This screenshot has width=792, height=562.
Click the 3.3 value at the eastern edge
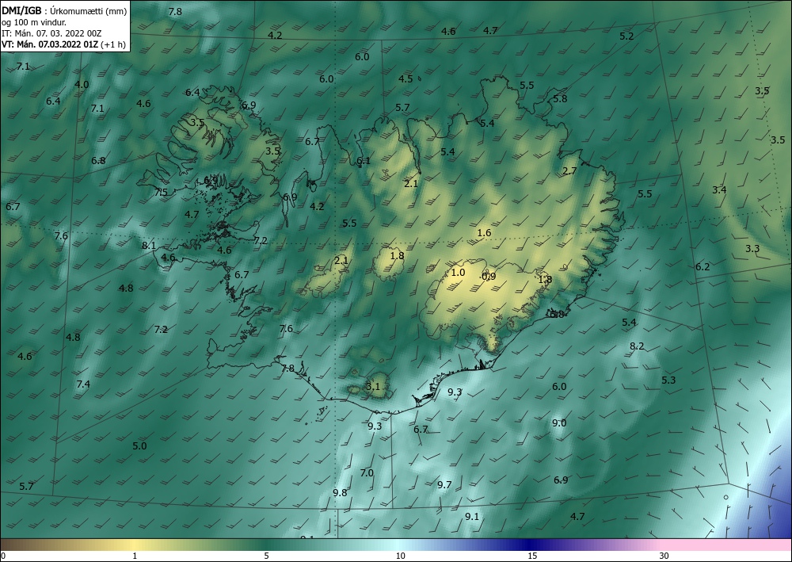752,248
